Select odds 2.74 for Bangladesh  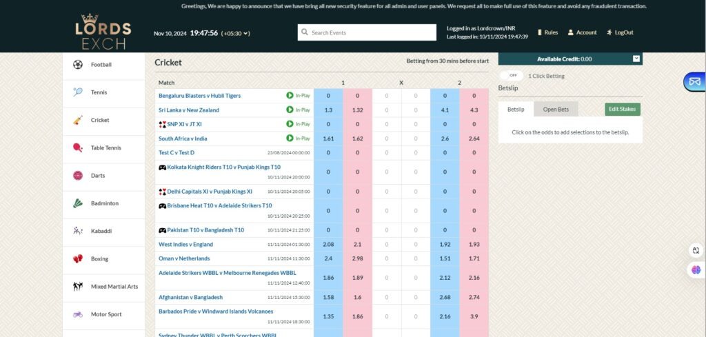(x=474, y=298)
